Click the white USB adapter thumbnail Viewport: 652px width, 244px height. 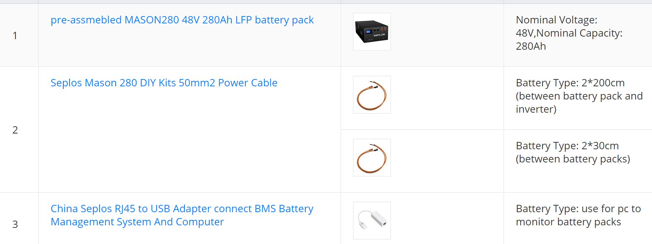click(372, 221)
